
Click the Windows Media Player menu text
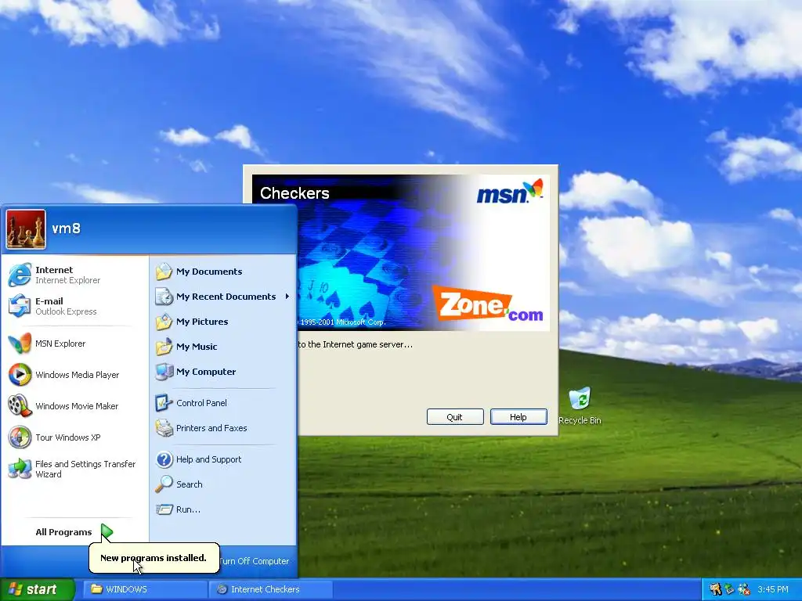point(78,375)
